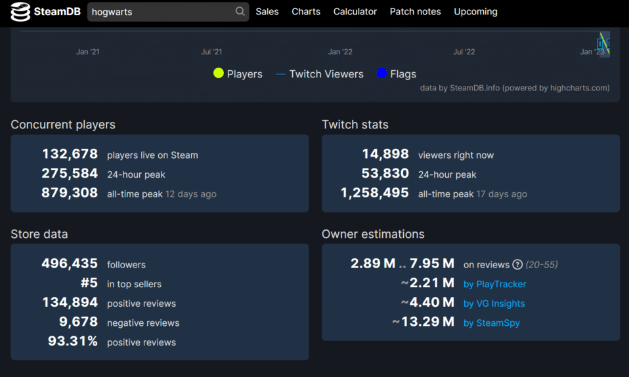Click the ~2.21 M owner estimate
The height and width of the screenshot is (377, 629).
(x=427, y=283)
